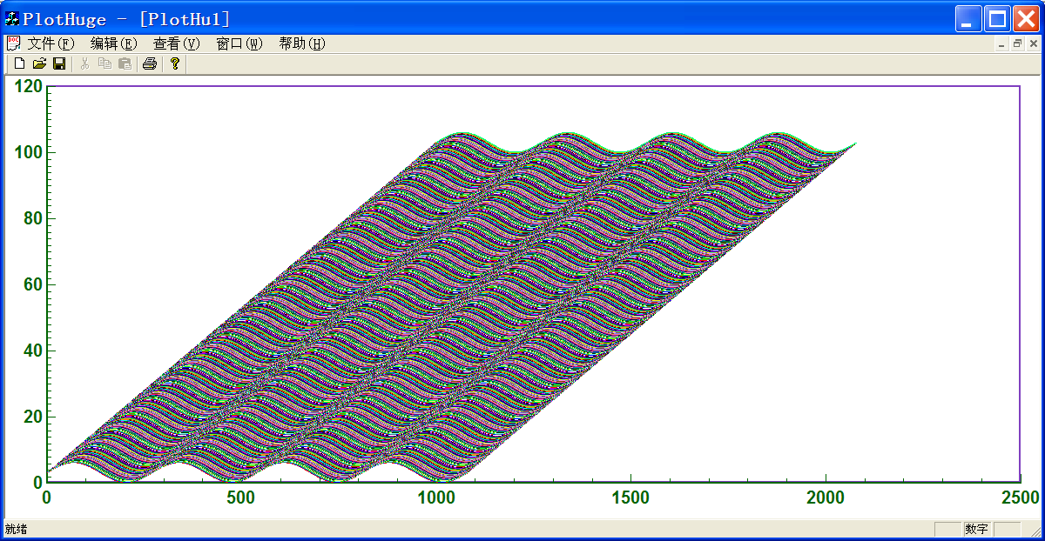Click the New document toolbar icon
The image size is (1045, 541).
point(19,63)
